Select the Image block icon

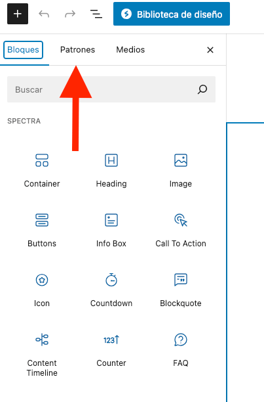point(181,160)
